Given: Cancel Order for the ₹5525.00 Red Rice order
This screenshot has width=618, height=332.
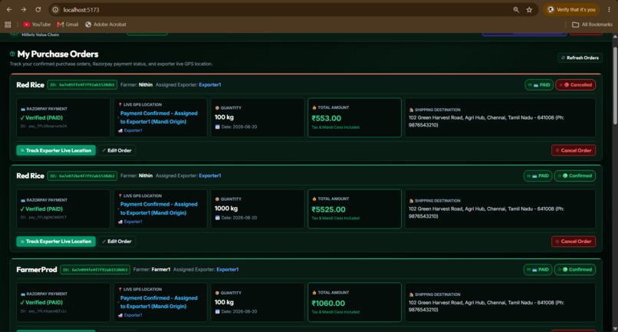Looking at the screenshot, I should [574, 242].
